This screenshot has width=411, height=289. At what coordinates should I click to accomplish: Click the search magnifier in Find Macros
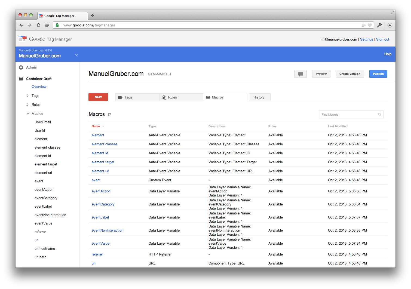click(380, 115)
